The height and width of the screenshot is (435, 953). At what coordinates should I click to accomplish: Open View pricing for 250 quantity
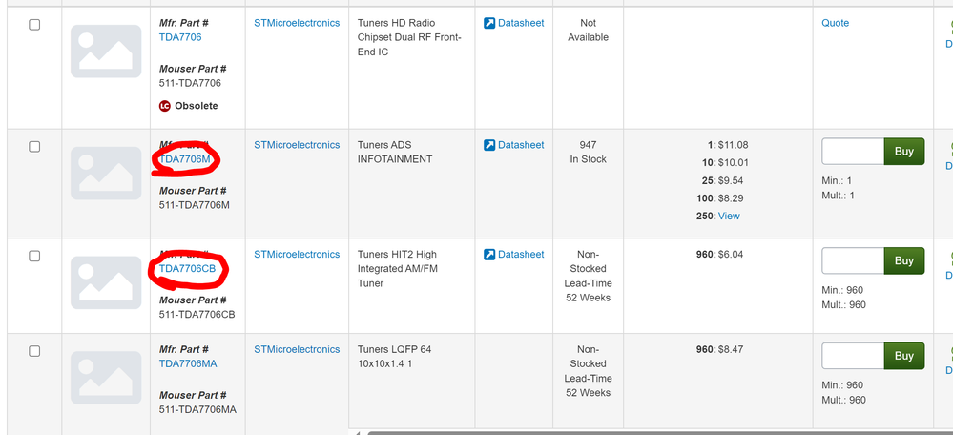[729, 217]
